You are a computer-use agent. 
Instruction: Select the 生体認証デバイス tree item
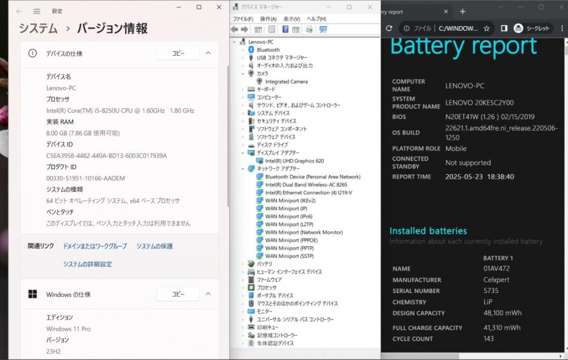click(275, 344)
